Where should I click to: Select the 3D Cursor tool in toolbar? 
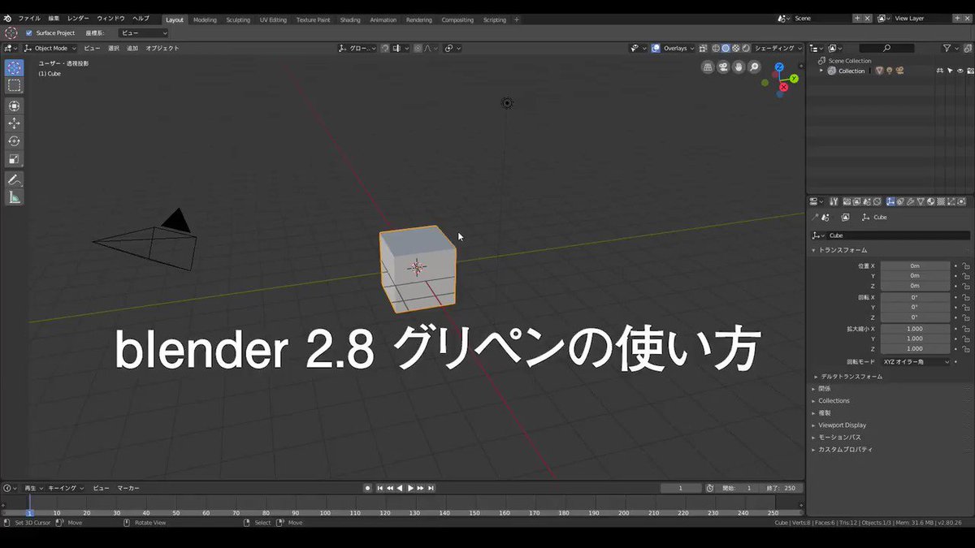coord(14,67)
